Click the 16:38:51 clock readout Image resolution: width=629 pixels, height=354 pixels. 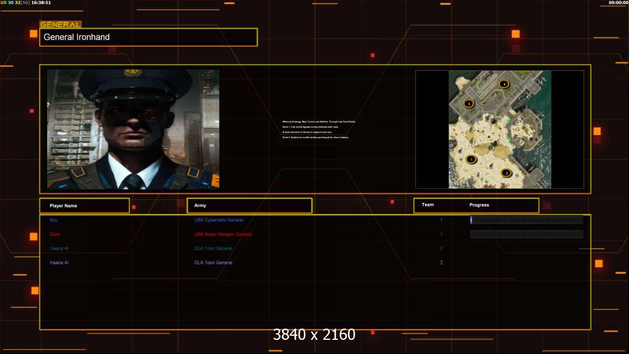pyautogui.click(x=41, y=2)
